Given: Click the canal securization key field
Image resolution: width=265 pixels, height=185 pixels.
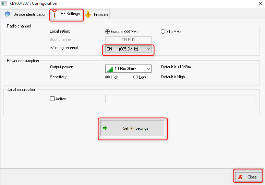Looking at the screenshot, I should tap(180, 99).
